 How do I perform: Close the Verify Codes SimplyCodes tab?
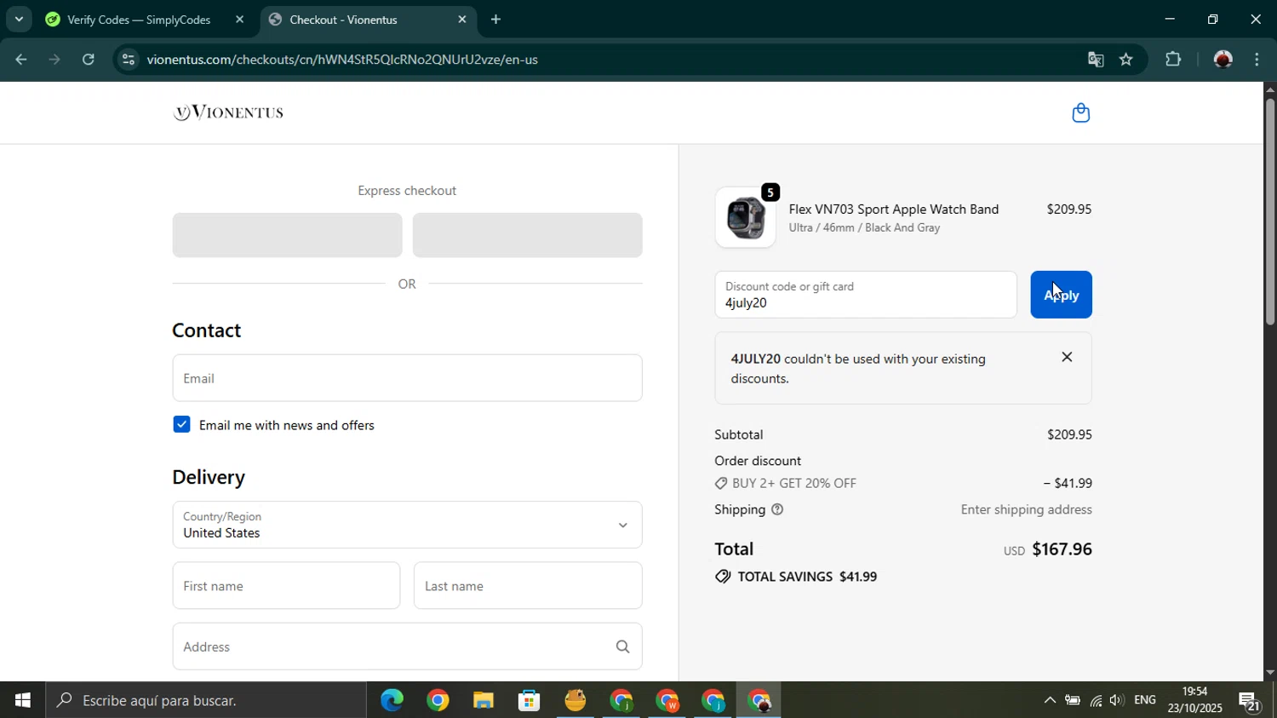pyautogui.click(x=239, y=20)
